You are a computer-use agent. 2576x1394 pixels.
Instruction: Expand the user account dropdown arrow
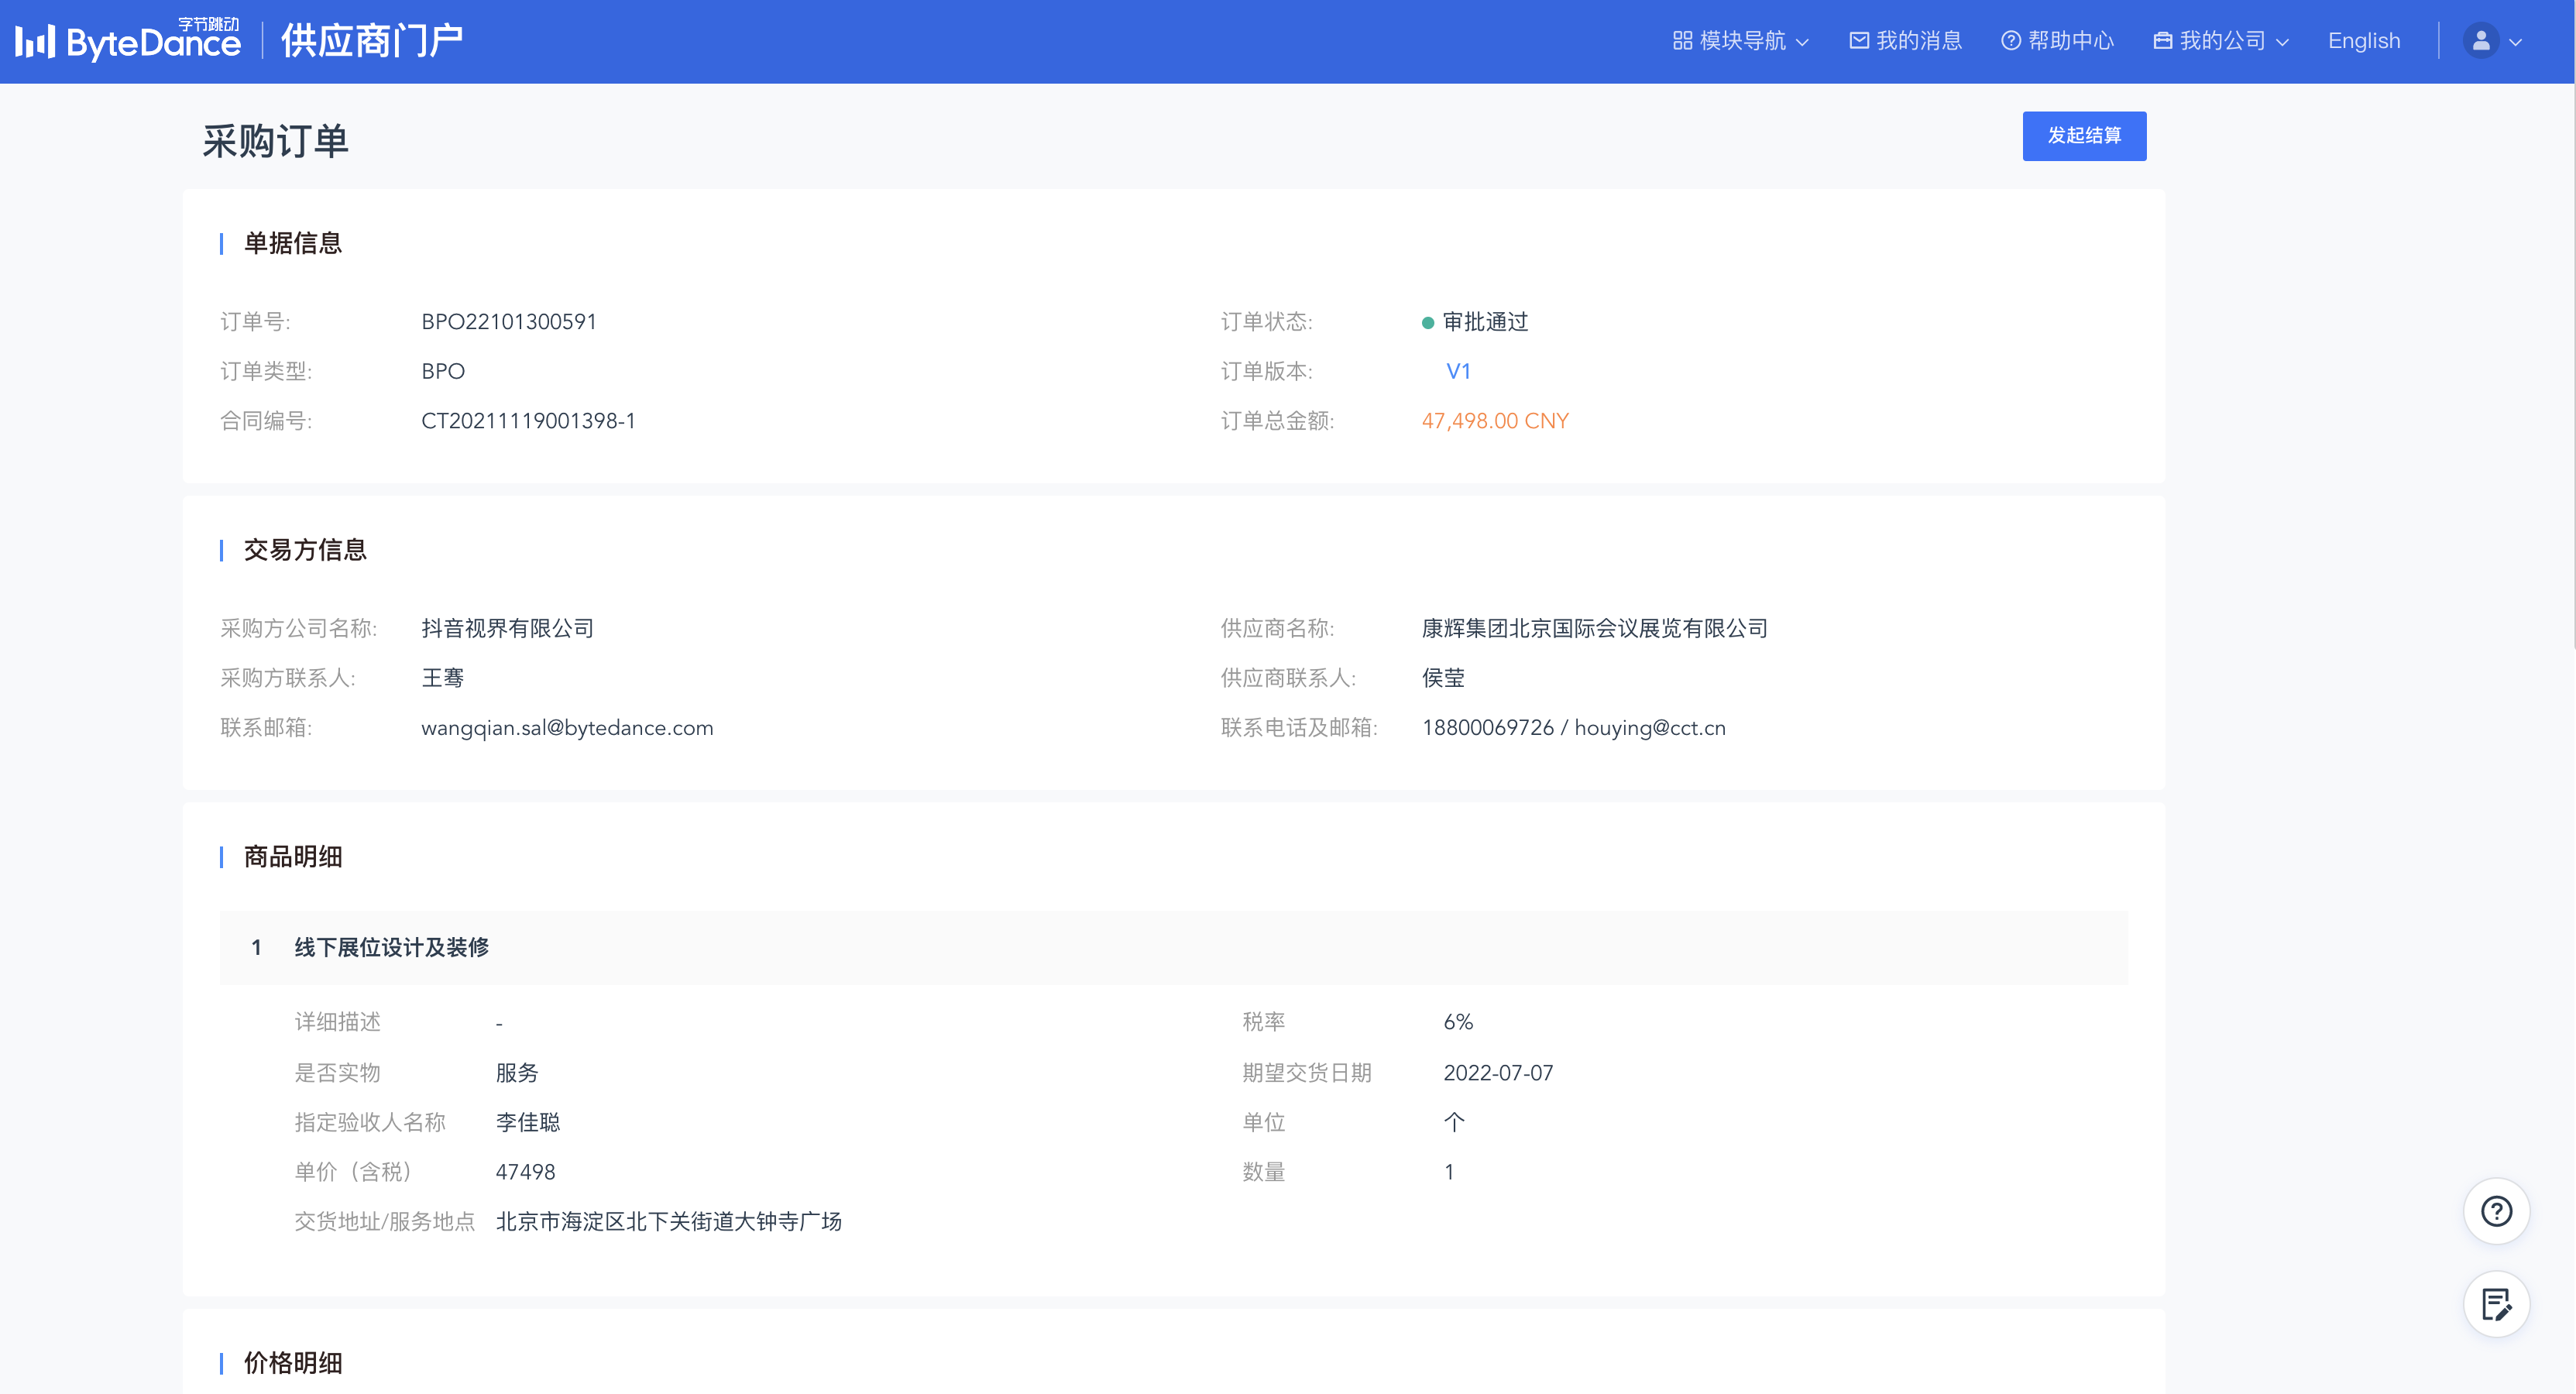[2516, 42]
